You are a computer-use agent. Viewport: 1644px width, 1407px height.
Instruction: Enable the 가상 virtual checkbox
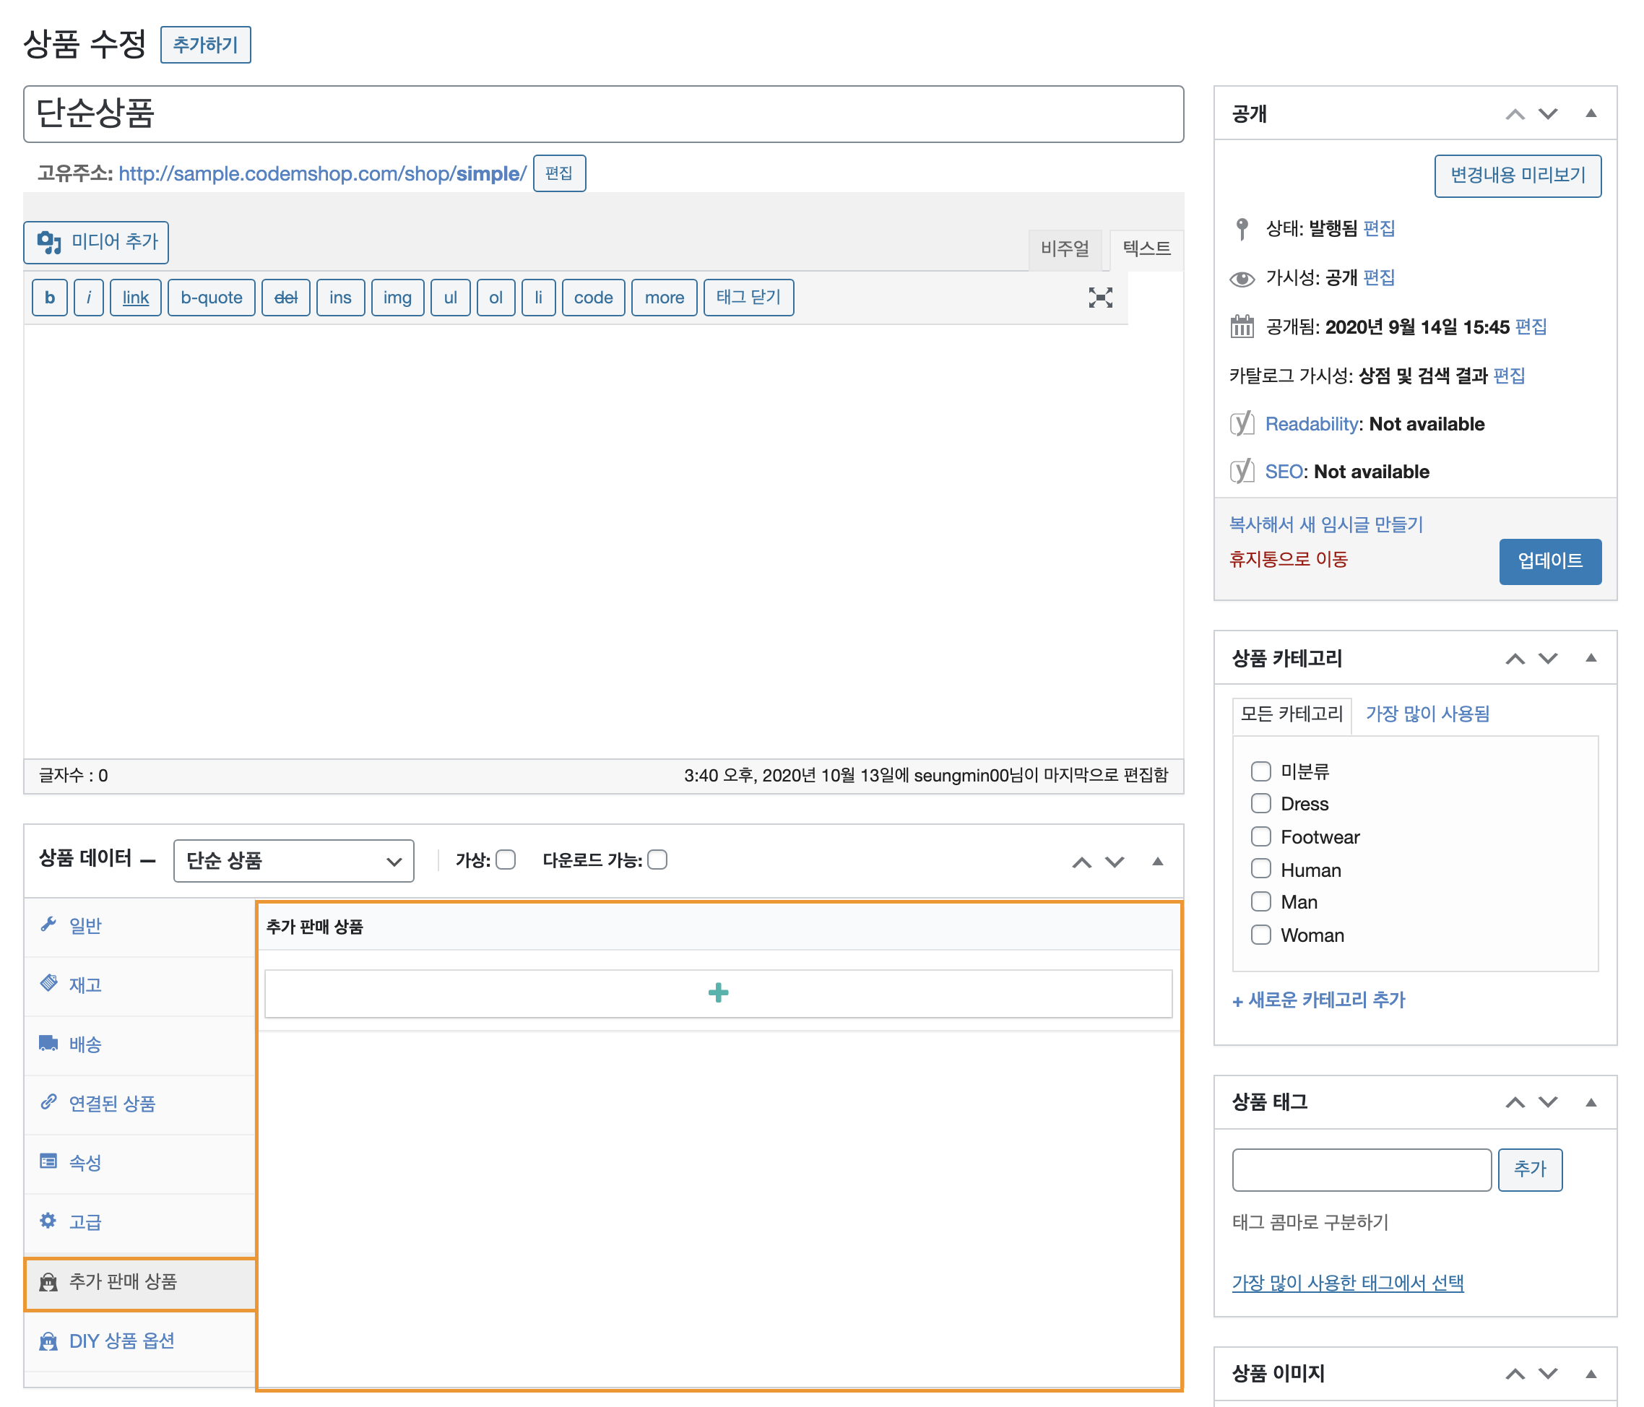pos(506,860)
